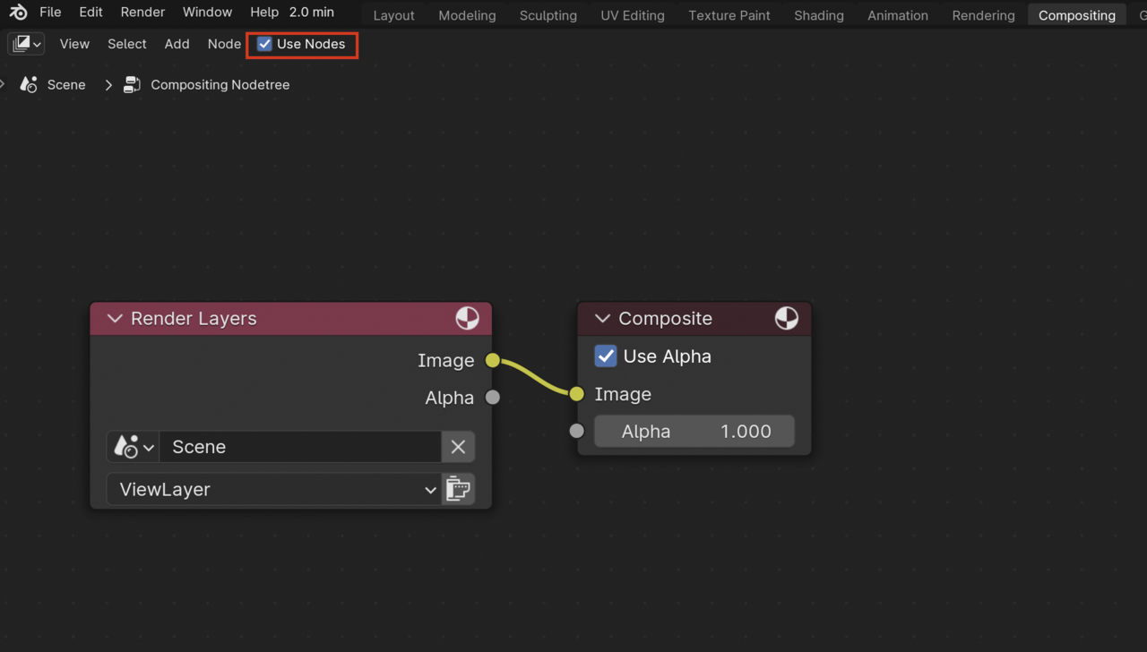Click the Compositing Nodetree icon in breadcrumb

tap(132, 83)
